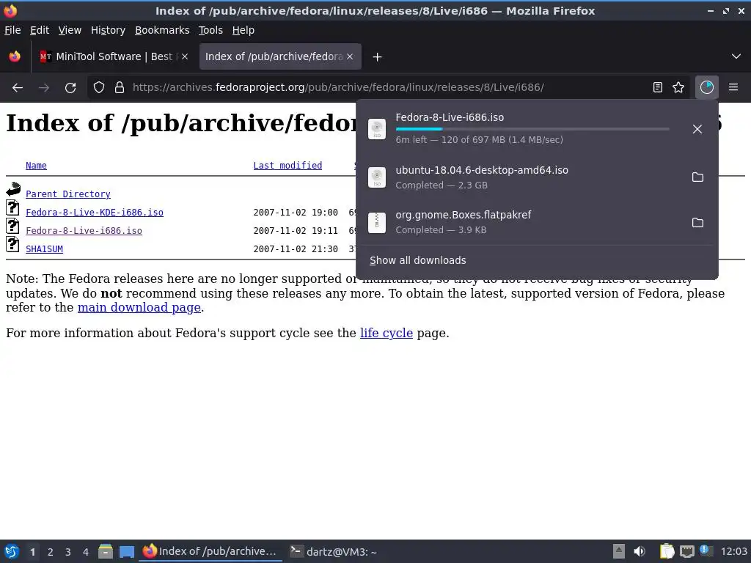This screenshot has height=563, width=751.
Task: Open the life cycle page link
Action: (386, 333)
